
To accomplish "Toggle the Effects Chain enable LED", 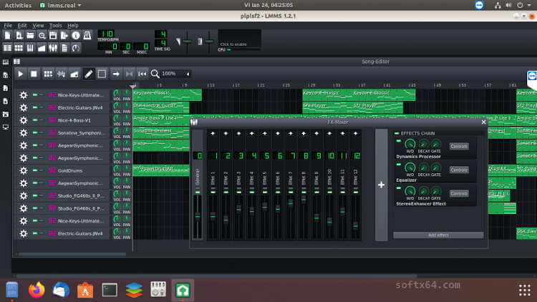I will 397,134.
